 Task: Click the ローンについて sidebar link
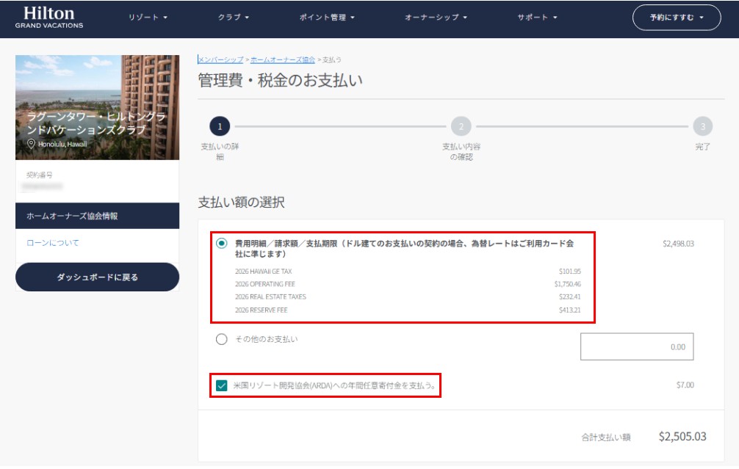click(x=53, y=243)
